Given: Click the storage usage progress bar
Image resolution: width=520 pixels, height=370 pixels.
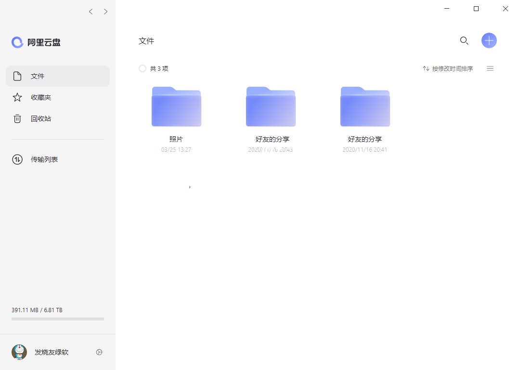Looking at the screenshot, I should (x=58, y=319).
